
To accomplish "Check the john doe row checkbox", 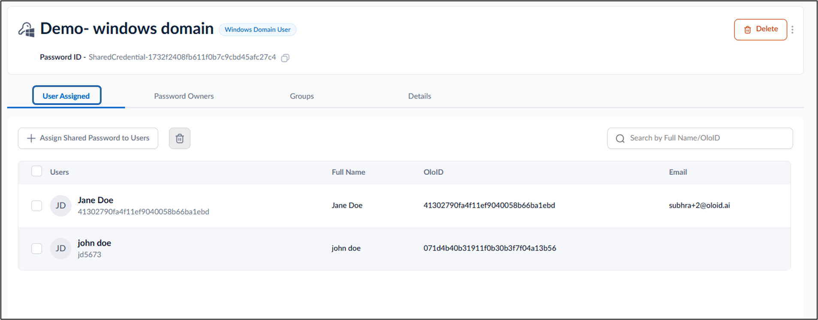I will pos(37,248).
